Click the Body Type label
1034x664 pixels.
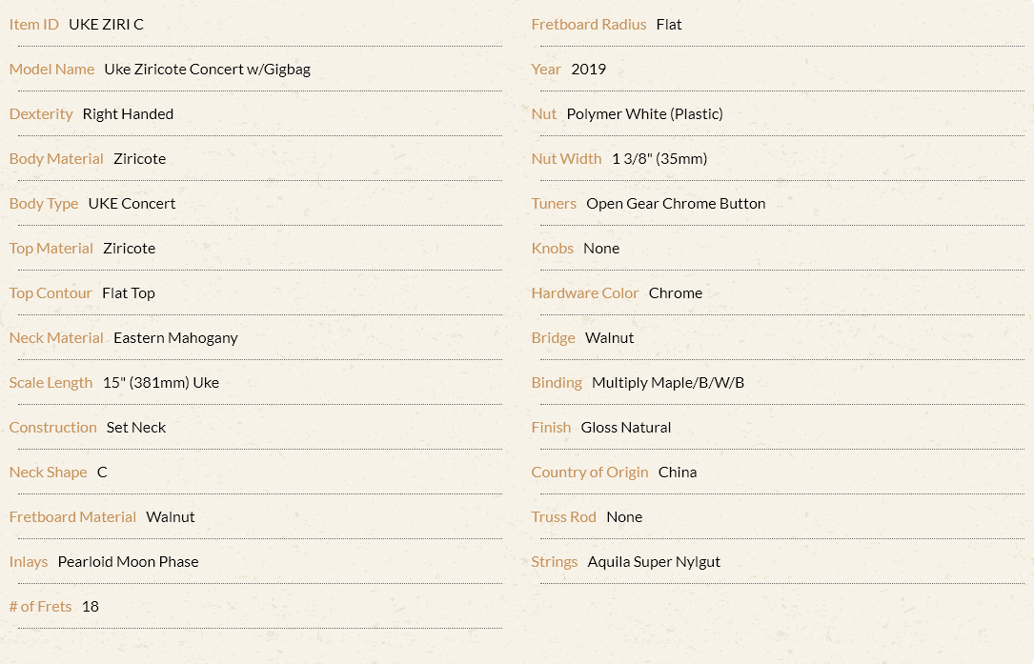[44, 204]
